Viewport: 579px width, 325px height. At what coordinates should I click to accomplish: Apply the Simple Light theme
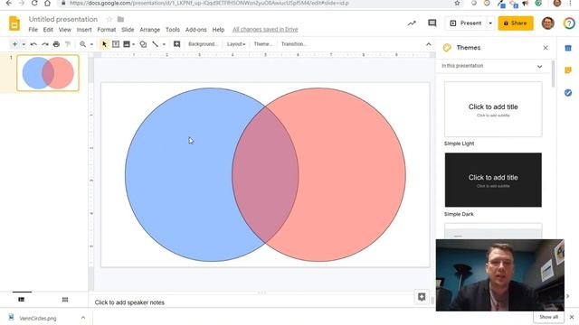pos(493,109)
